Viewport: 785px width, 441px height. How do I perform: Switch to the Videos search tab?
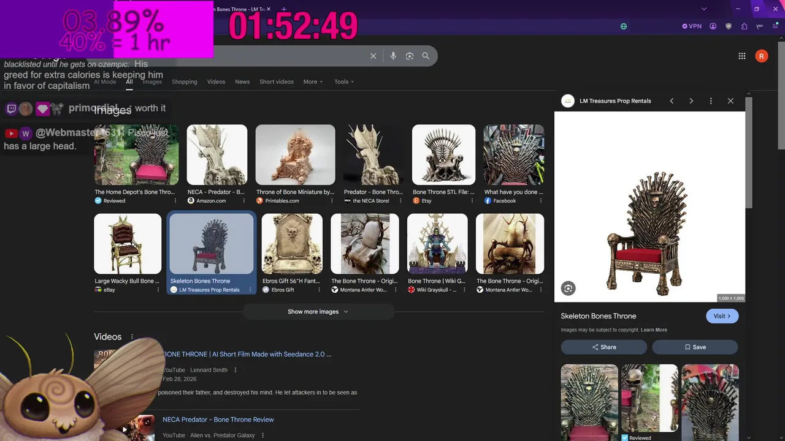tap(216, 81)
